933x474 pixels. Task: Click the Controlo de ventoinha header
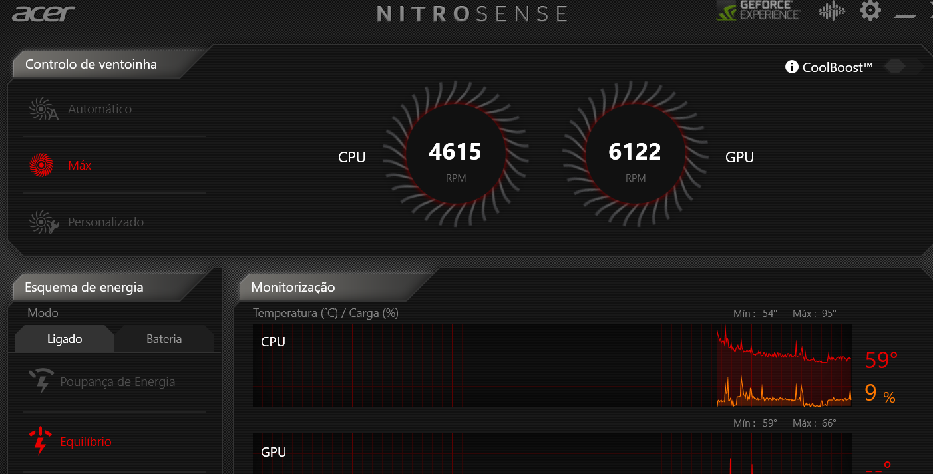click(91, 65)
